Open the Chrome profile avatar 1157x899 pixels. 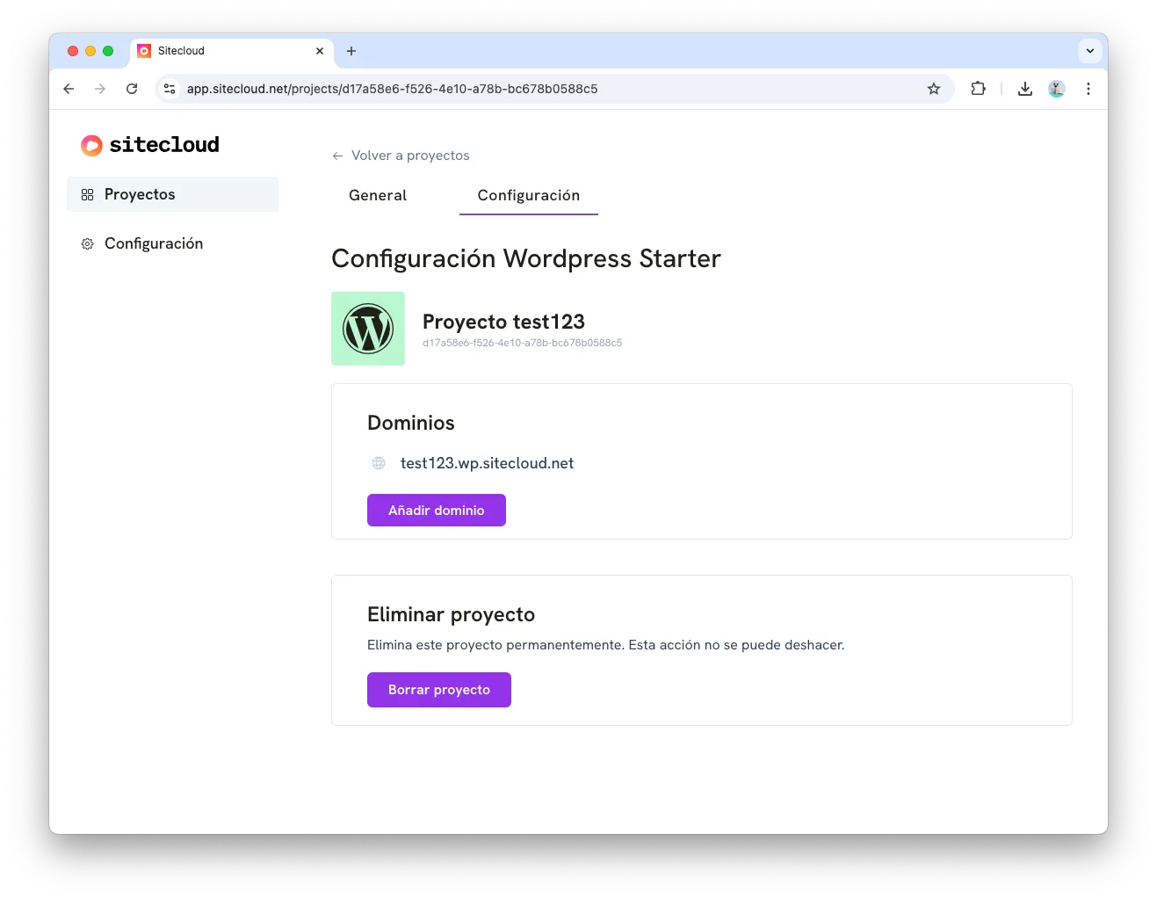(x=1057, y=89)
